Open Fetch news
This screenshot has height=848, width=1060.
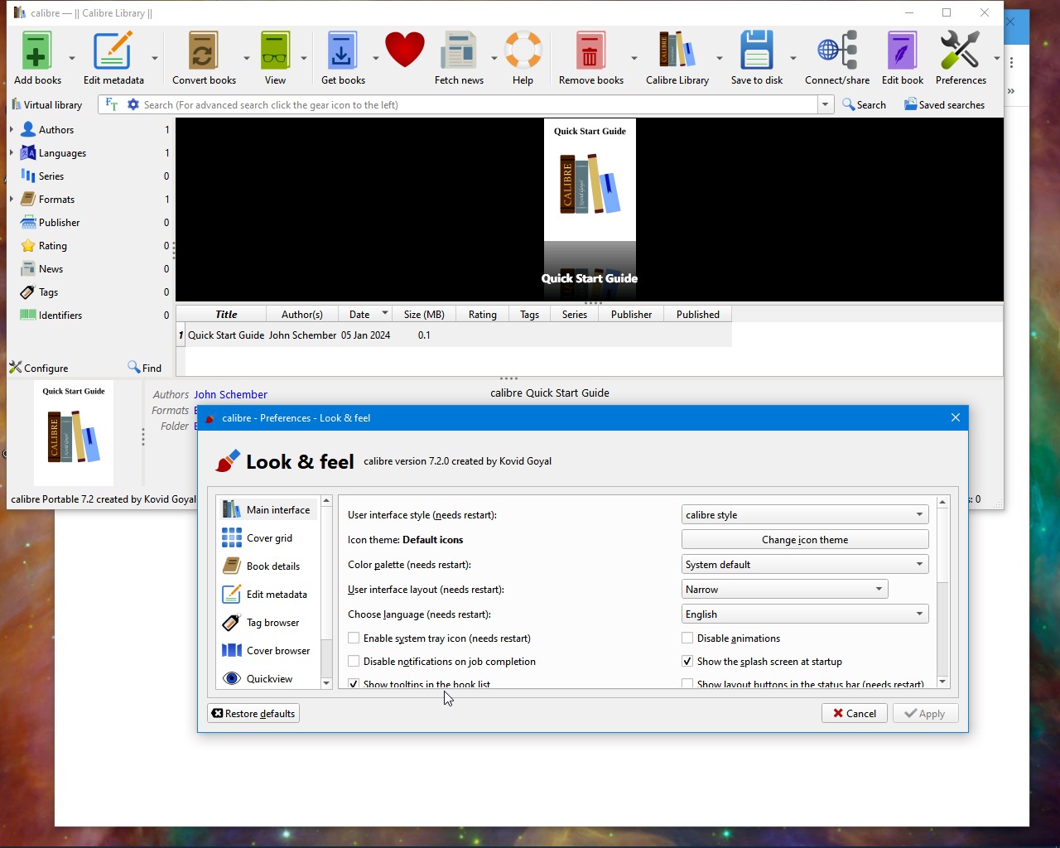tap(459, 58)
